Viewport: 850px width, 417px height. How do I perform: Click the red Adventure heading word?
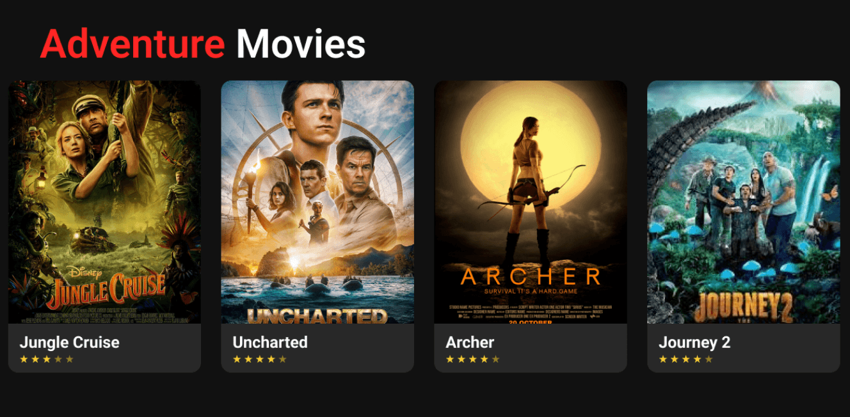point(132,44)
